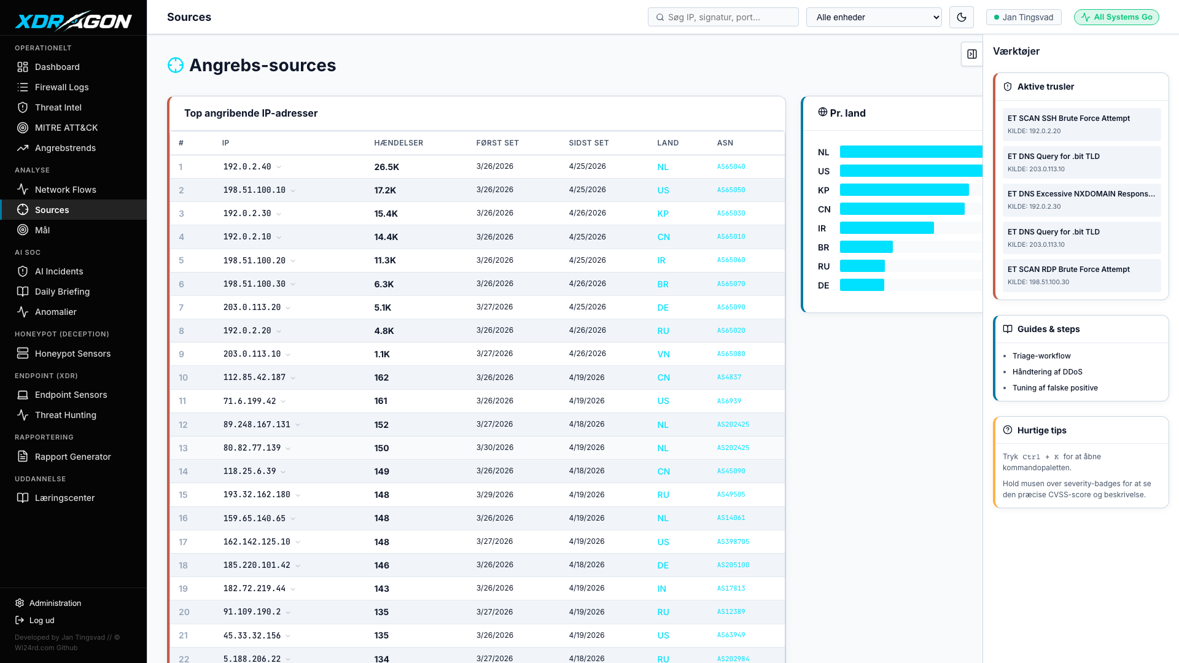Click the help icon beside Hurtige tips
The height and width of the screenshot is (663, 1179).
click(x=1008, y=430)
